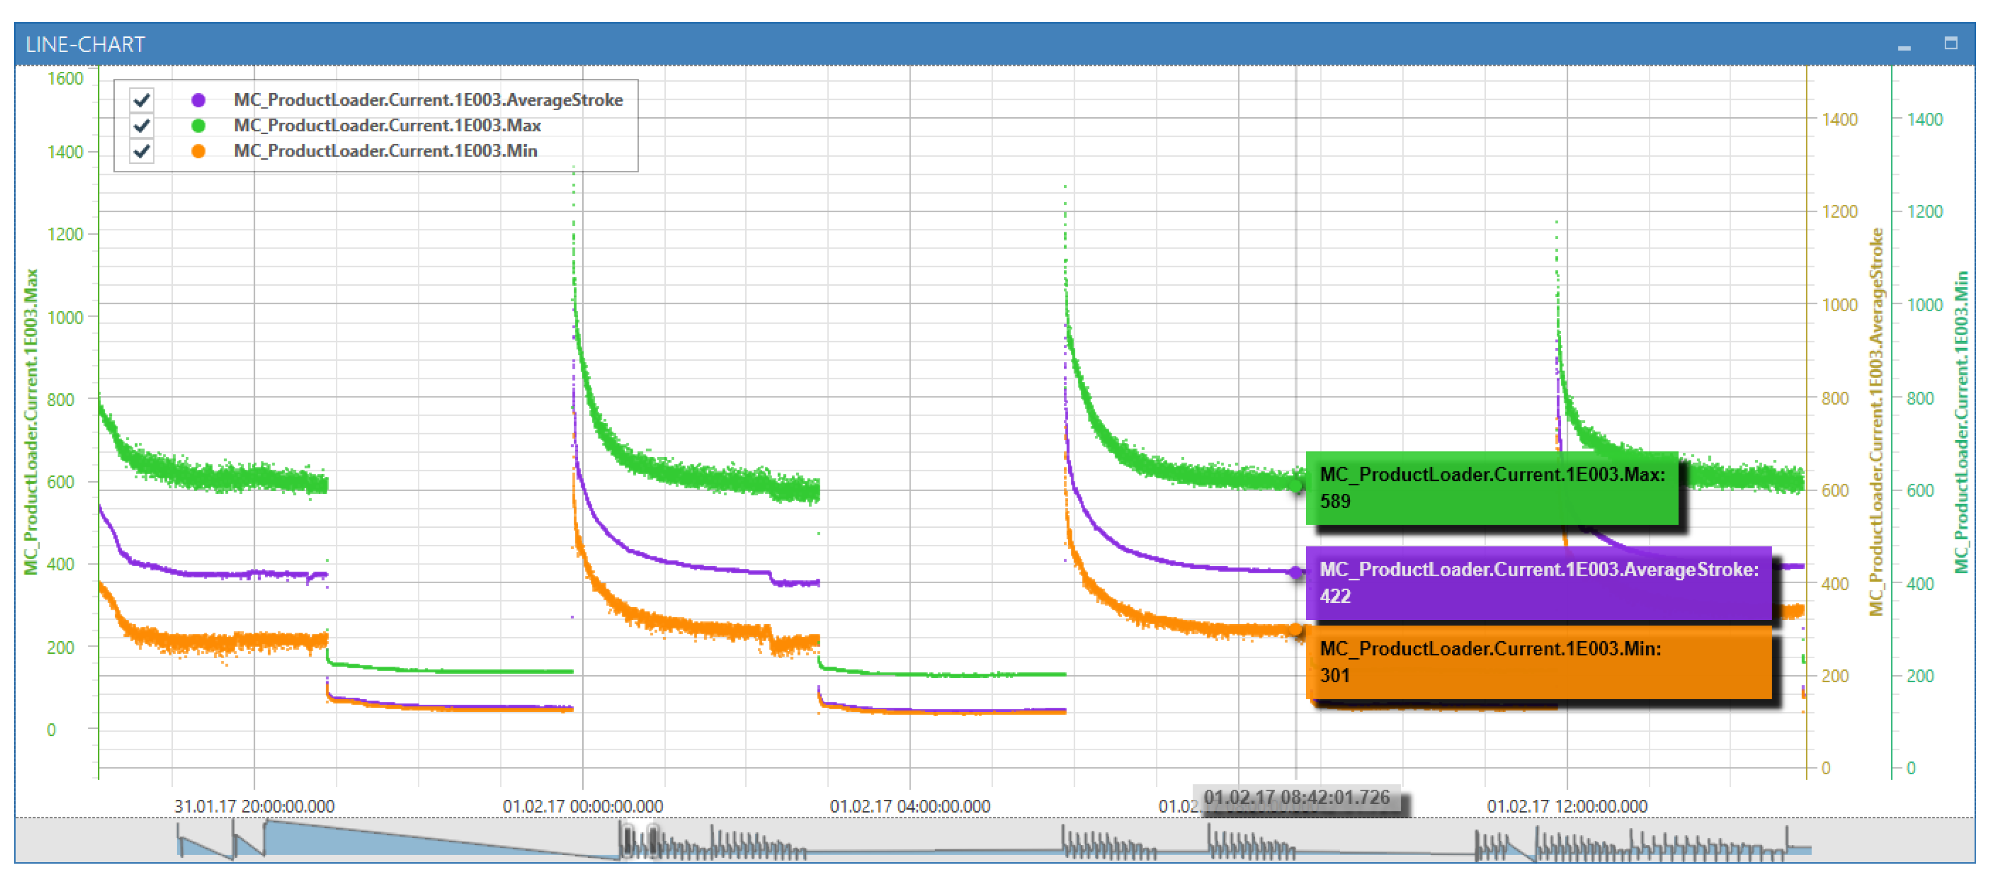
Task: Click the 1000 tick on left axis
Action: click(65, 317)
